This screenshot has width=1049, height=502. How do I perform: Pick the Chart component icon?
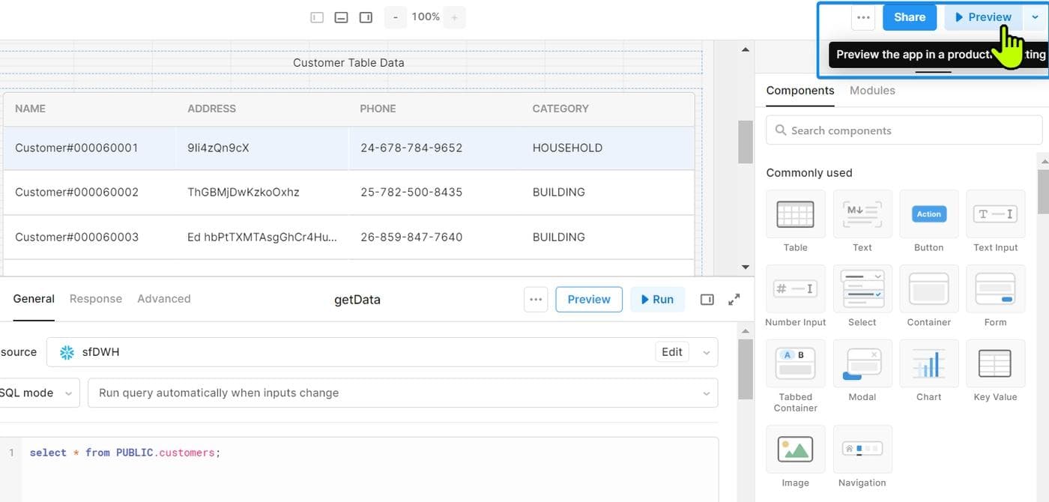[x=928, y=364]
